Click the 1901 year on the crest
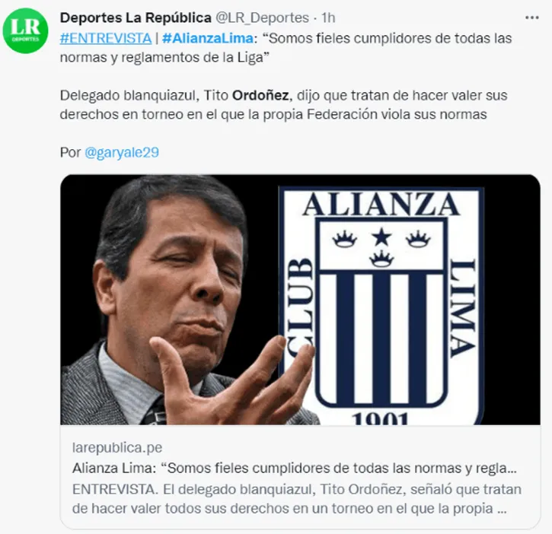The image size is (552, 534). click(x=381, y=418)
